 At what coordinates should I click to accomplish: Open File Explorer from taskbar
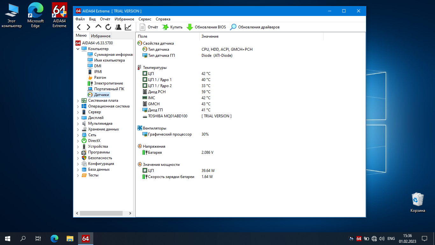pyautogui.click(x=70, y=238)
